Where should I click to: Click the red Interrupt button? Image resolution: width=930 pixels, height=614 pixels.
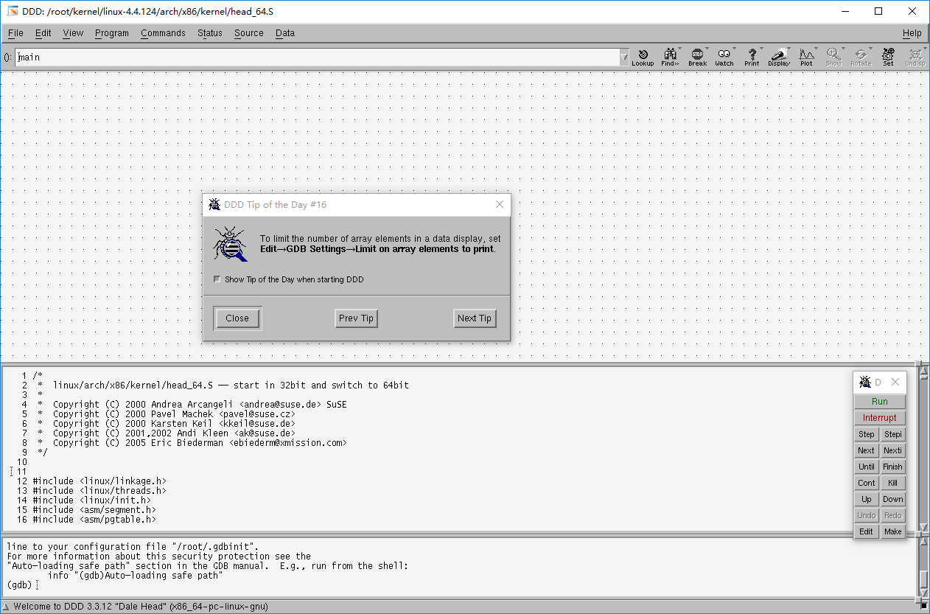[880, 418]
